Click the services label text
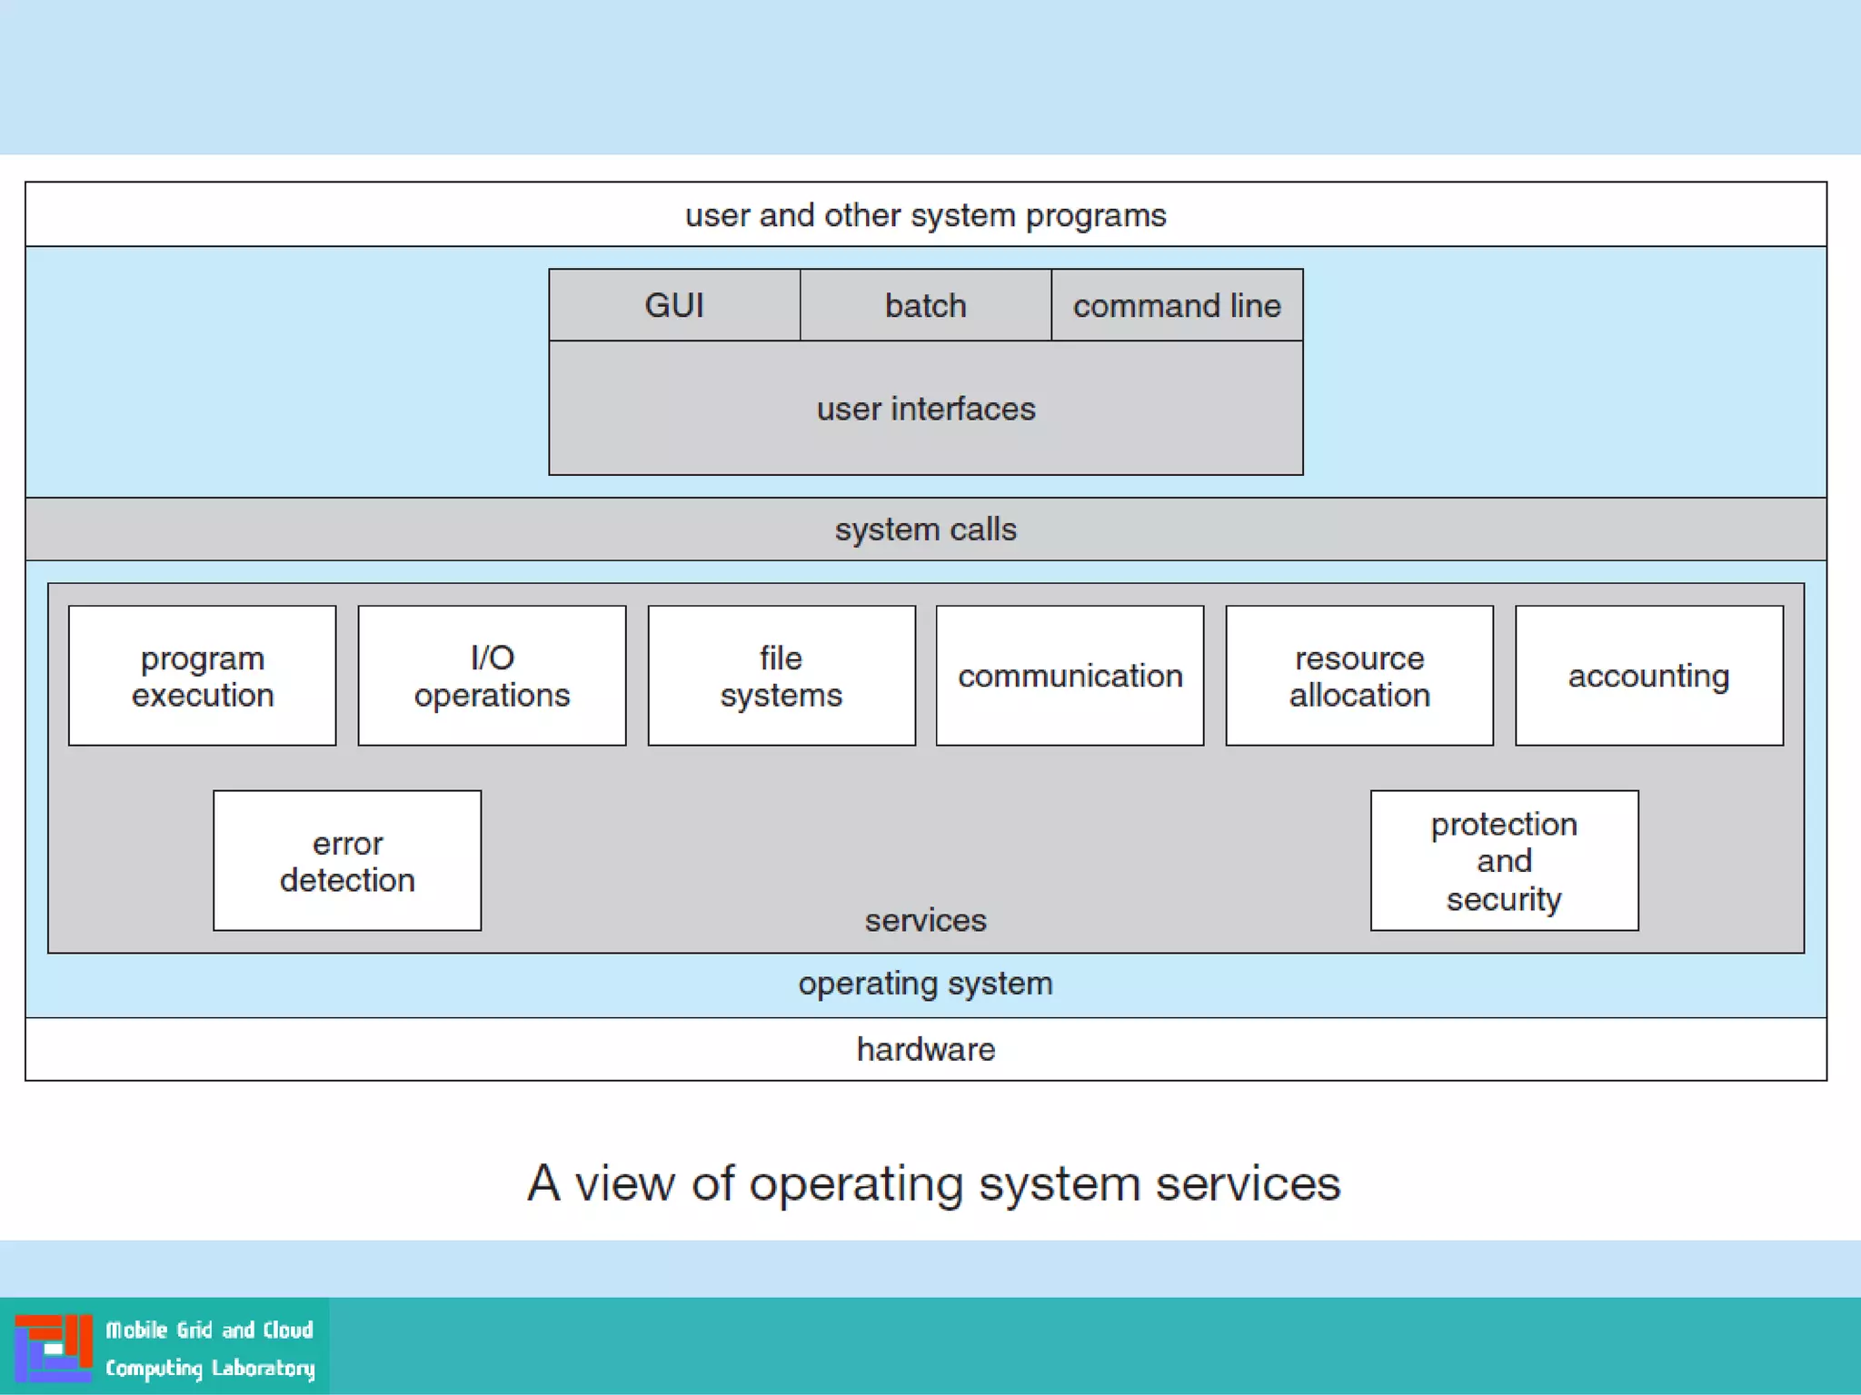The width and height of the screenshot is (1861, 1395). pos(925,920)
